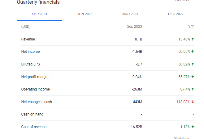Click the up arrow in Diluted EPS row

[x=193, y=64]
